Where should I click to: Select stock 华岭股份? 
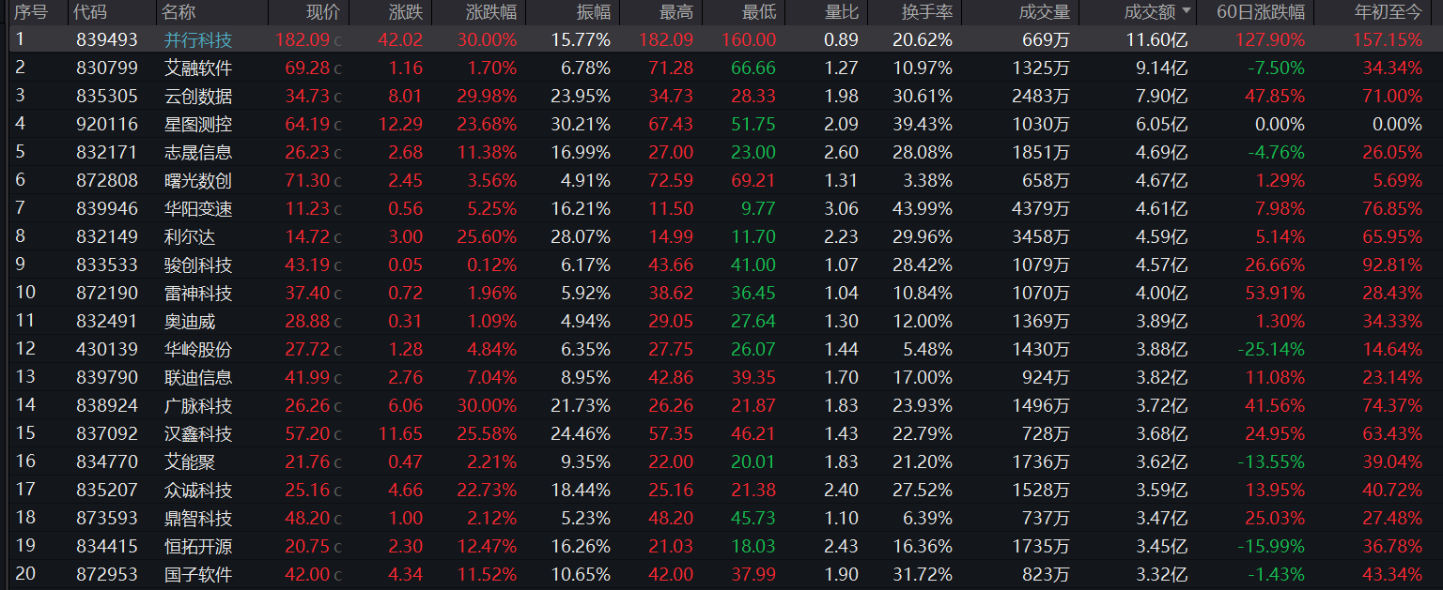pos(198,349)
